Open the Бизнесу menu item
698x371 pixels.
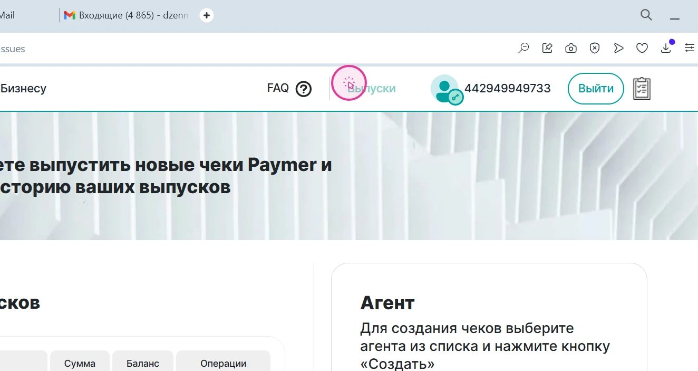tap(23, 89)
